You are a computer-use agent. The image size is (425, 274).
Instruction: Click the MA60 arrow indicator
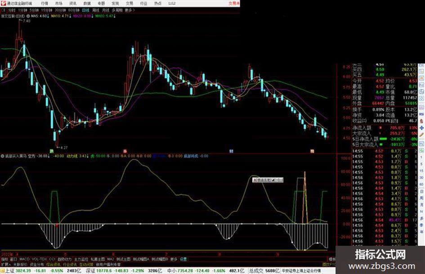(114, 16)
